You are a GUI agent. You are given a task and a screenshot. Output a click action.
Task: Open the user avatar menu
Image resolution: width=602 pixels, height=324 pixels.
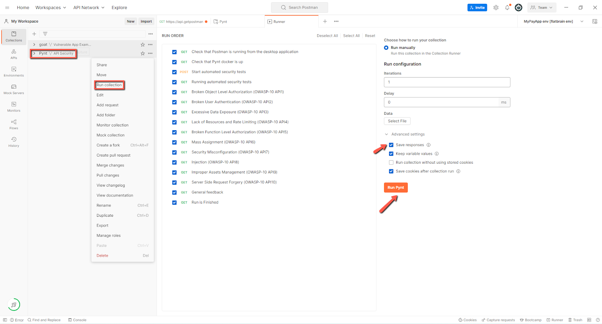tap(518, 8)
